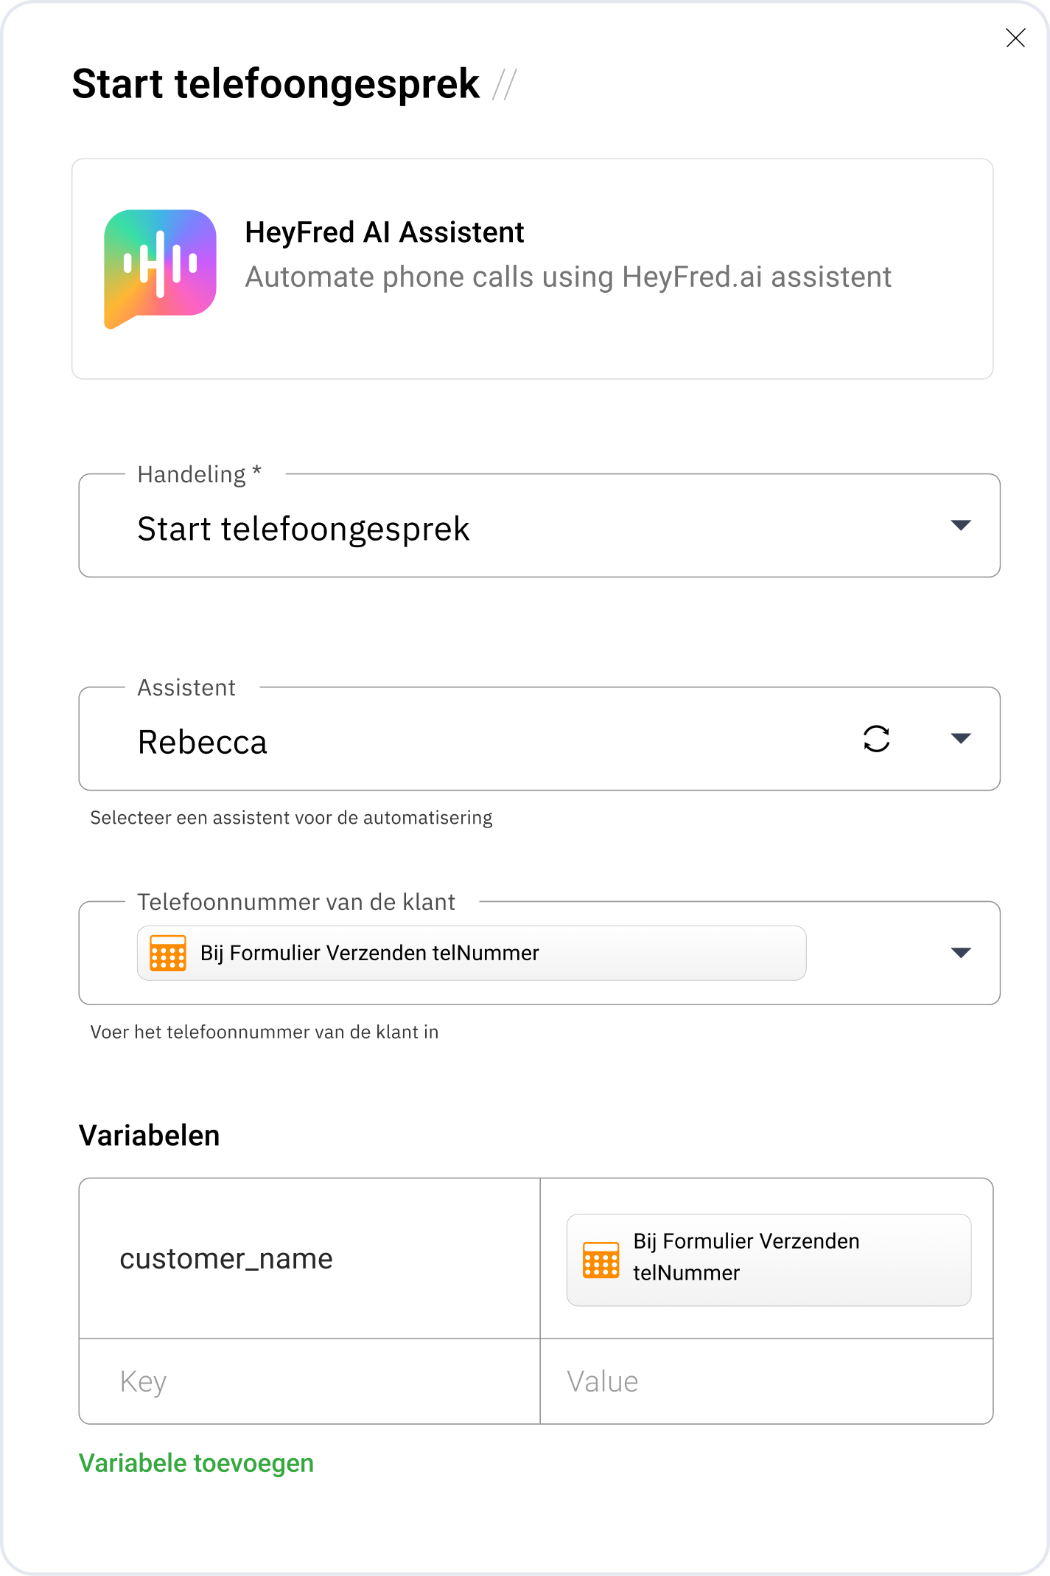Expand the Telefoonnummer van de klant dropdown
This screenshot has width=1050, height=1576.
[960, 953]
